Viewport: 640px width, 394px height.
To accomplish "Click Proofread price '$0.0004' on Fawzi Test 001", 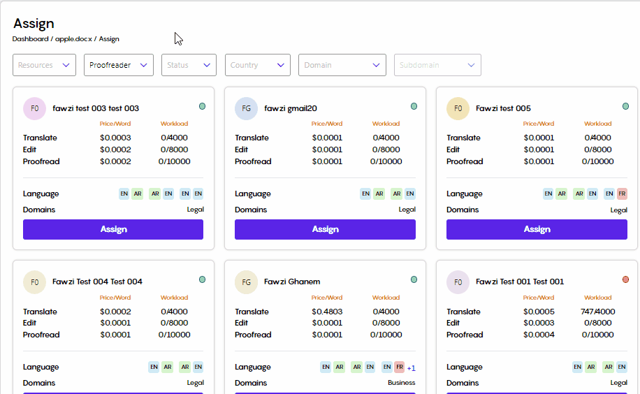I will [x=539, y=335].
